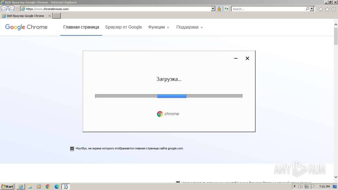This screenshot has height=190, width=338.
Task: Close the Веб-браузер Google Chrome tab
Action: 49,16
